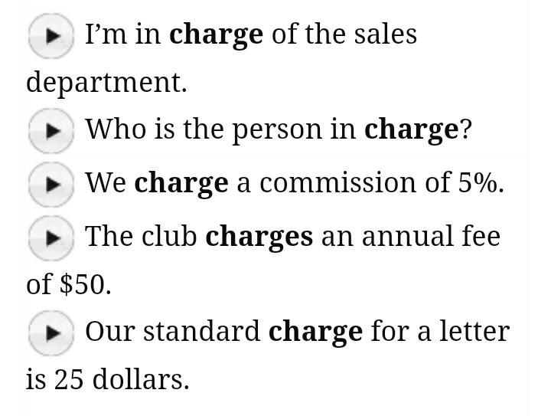Play audio for "Who is the person in charge?"

pyautogui.click(x=51, y=130)
